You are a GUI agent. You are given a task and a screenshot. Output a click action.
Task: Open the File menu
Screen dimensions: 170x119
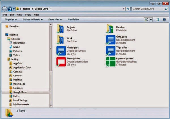pos(5,15)
